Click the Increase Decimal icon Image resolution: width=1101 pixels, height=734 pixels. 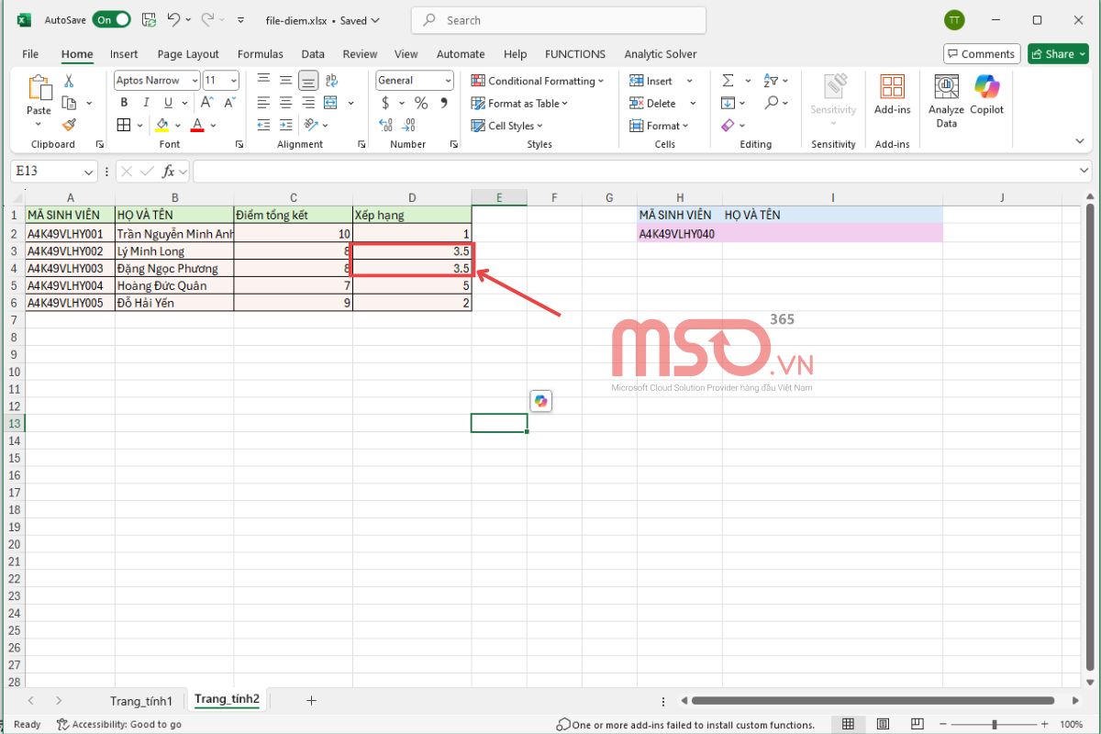click(x=386, y=125)
